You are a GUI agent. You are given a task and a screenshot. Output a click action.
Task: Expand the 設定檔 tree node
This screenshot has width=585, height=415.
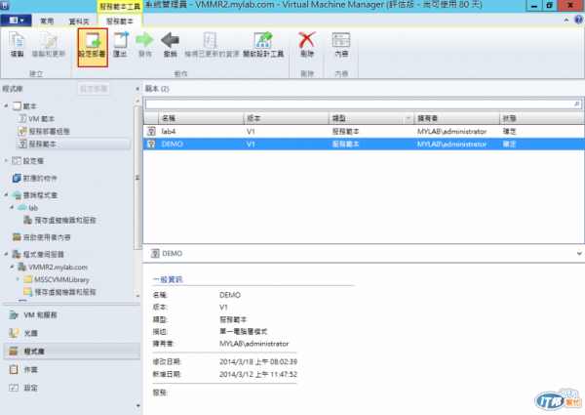point(7,160)
